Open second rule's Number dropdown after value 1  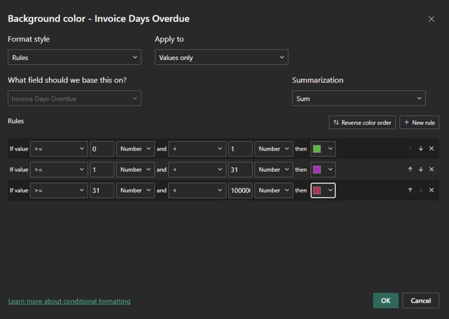click(135, 170)
